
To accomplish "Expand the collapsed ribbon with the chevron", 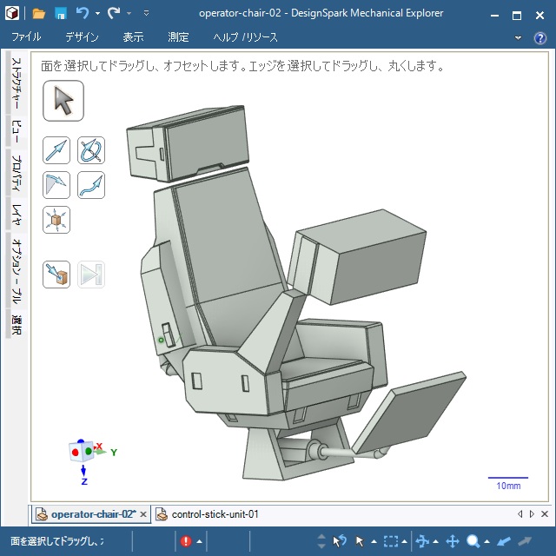I will pyautogui.click(x=518, y=37).
